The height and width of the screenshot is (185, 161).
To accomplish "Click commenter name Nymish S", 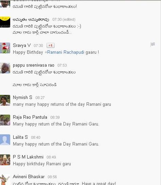I will pyautogui.click(x=22, y=98).
